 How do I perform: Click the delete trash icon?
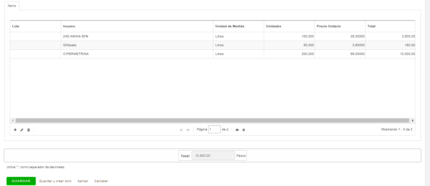(x=28, y=130)
